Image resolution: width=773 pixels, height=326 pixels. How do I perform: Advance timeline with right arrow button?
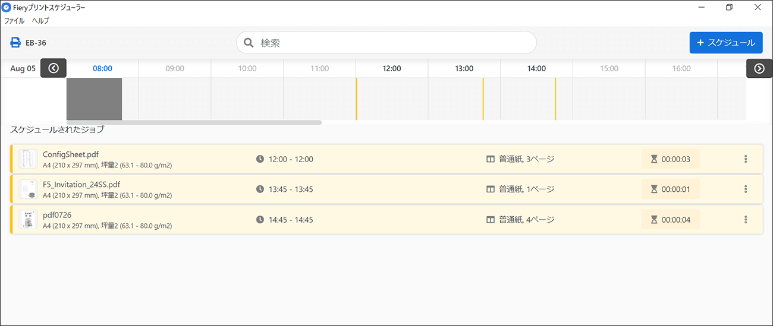tap(759, 68)
